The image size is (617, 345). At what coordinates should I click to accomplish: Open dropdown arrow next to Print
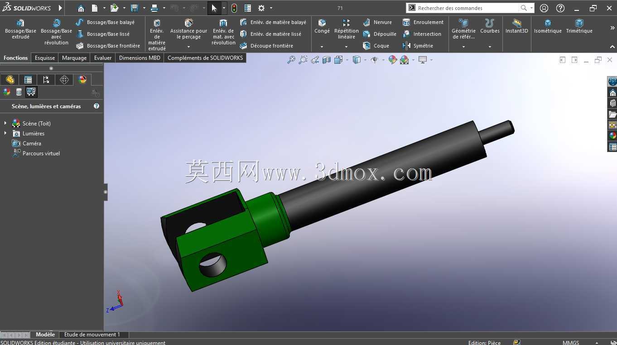164,8
